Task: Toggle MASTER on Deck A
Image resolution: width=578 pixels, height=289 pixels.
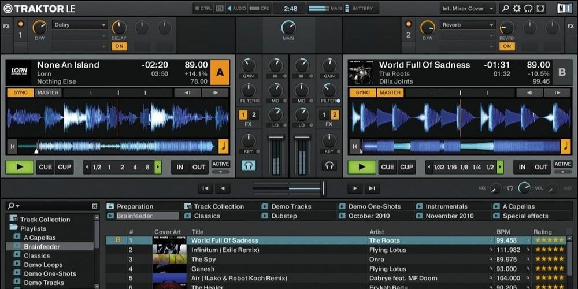Action: pos(48,92)
